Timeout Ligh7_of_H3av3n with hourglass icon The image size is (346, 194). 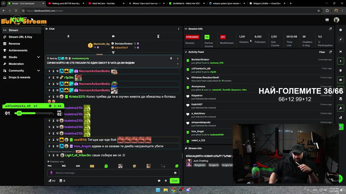(x=53, y=155)
